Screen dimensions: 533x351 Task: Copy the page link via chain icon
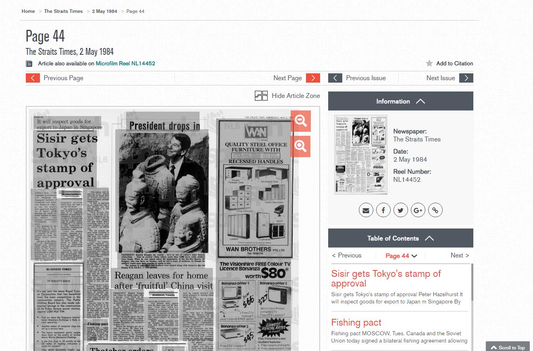pyautogui.click(x=435, y=210)
